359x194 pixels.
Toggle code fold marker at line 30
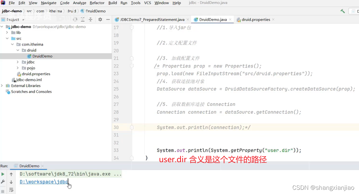click(132, 128)
